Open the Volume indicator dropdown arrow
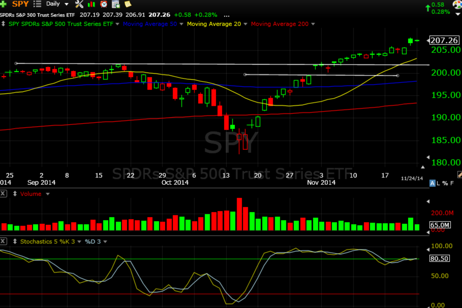 click(48, 194)
